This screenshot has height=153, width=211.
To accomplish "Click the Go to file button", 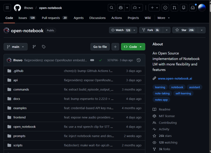I will 100,47.
